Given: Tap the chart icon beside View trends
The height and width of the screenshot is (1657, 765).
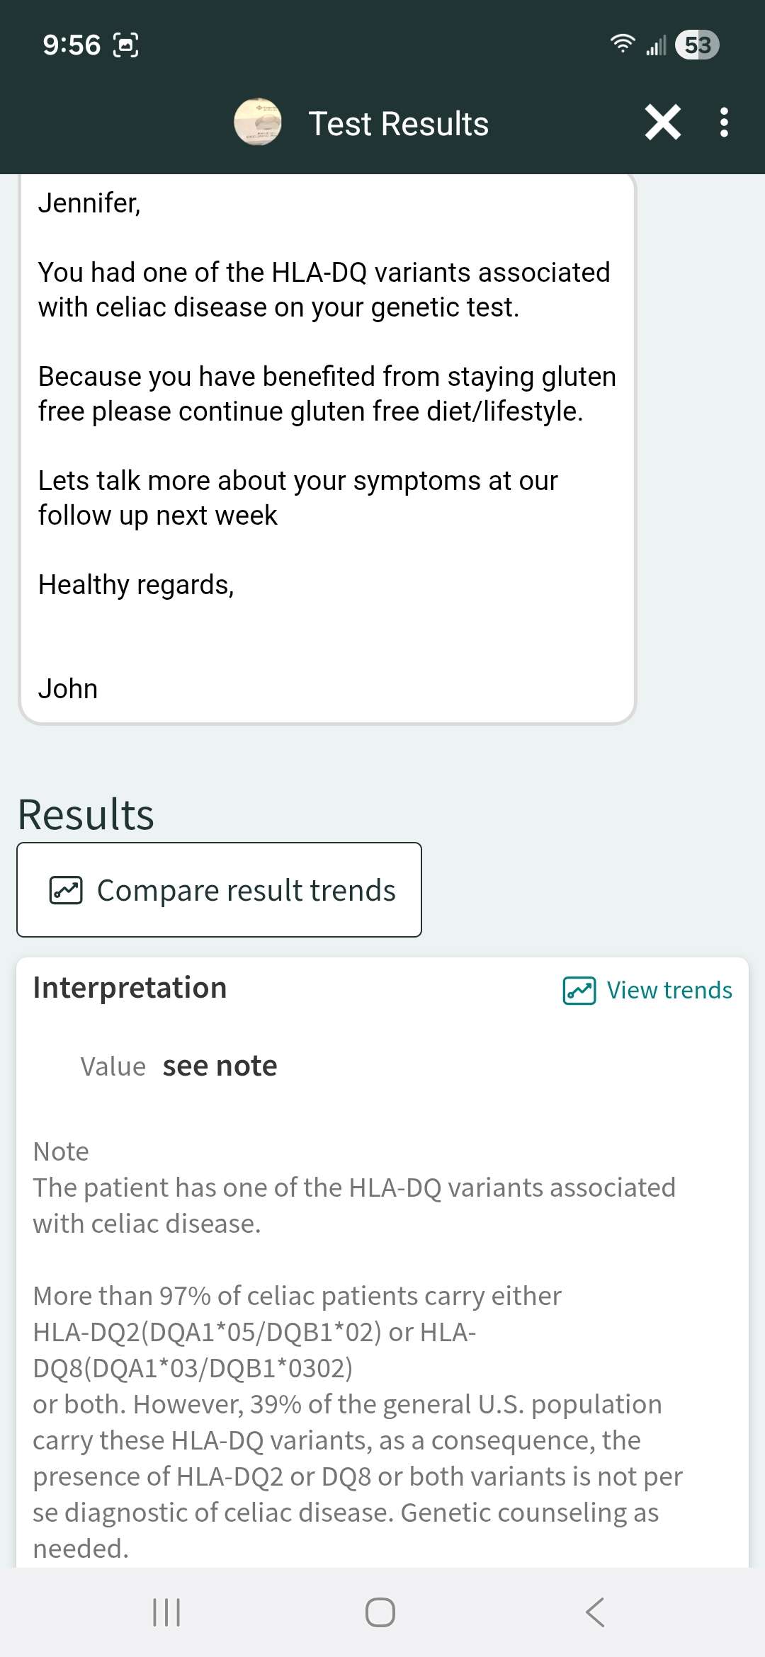Looking at the screenshot, I should point(579,991).
